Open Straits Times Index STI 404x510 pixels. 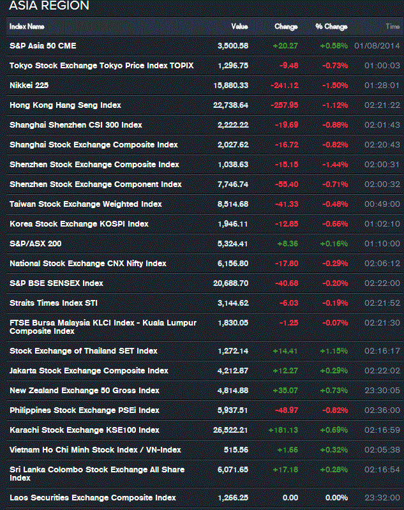54,303
